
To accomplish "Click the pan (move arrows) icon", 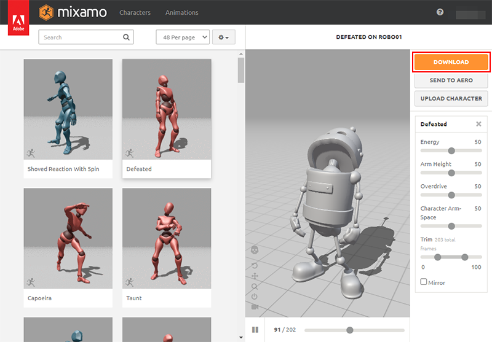I will pyautogui.click(x=255, y=276).
